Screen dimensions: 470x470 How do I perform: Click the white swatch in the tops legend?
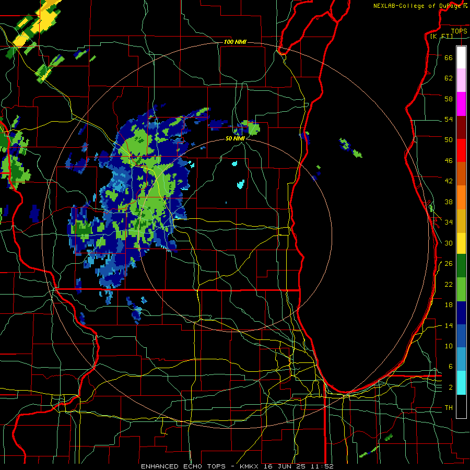[x=461, y=57]
